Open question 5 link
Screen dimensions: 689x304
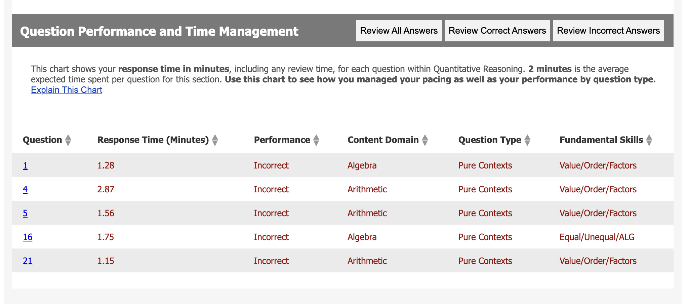click(x=25, y=213)
